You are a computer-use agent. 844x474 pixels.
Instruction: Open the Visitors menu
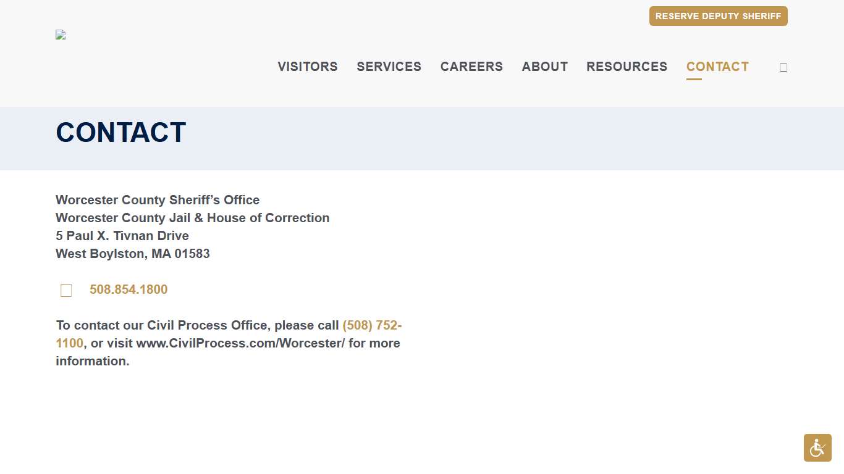pos(307,67)
